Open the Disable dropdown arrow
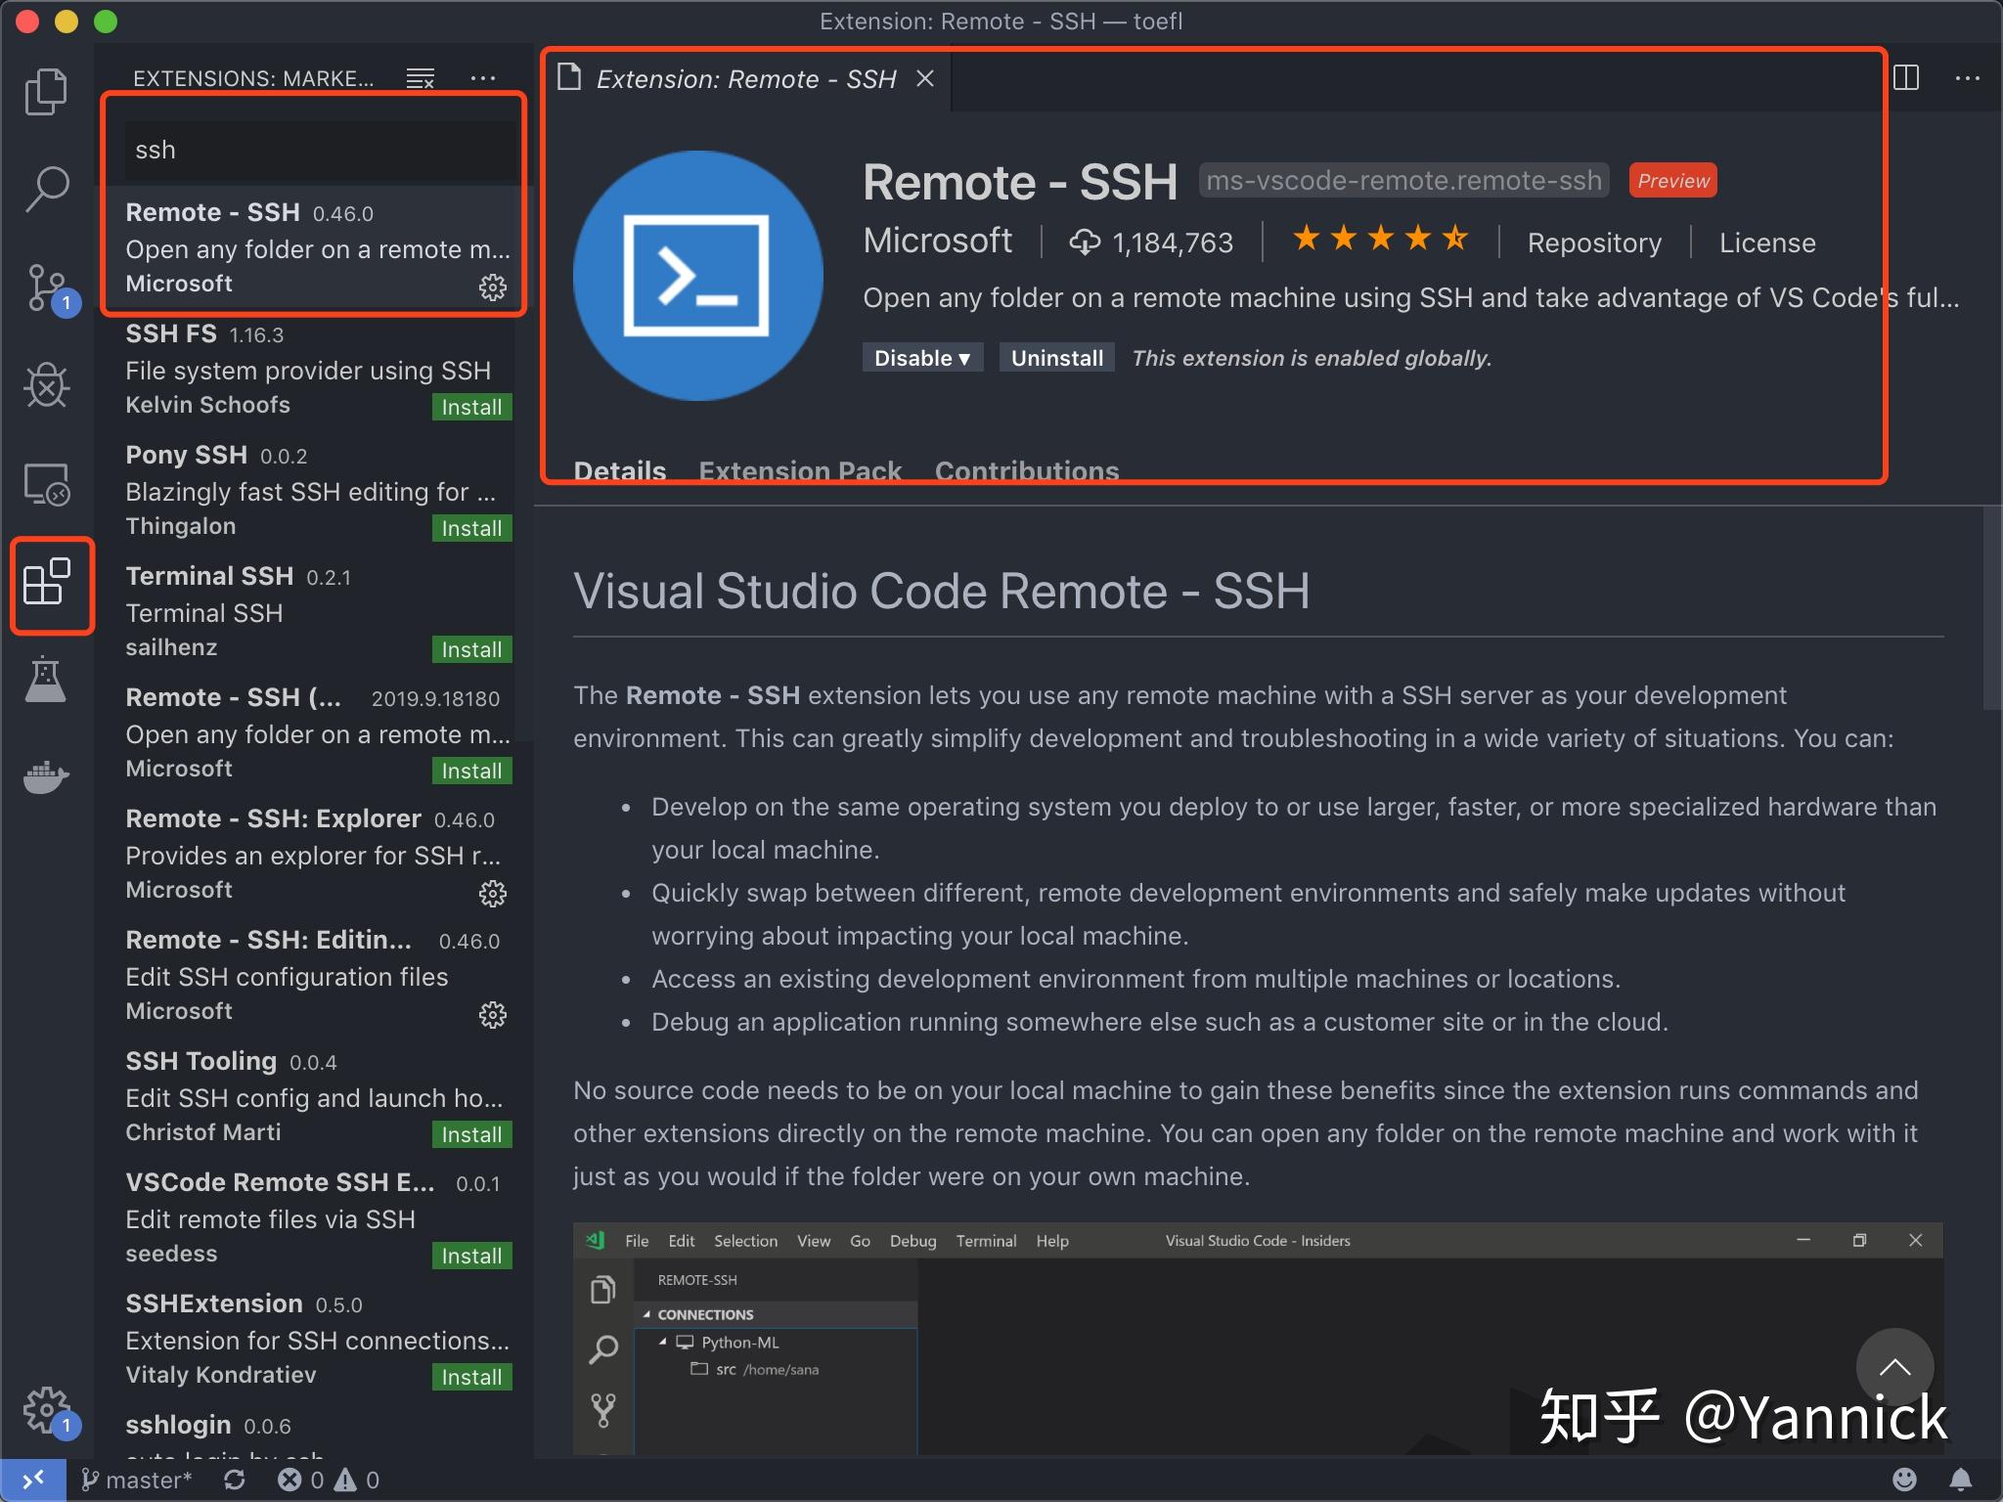2003x1502 pixels. click(964, 358)
